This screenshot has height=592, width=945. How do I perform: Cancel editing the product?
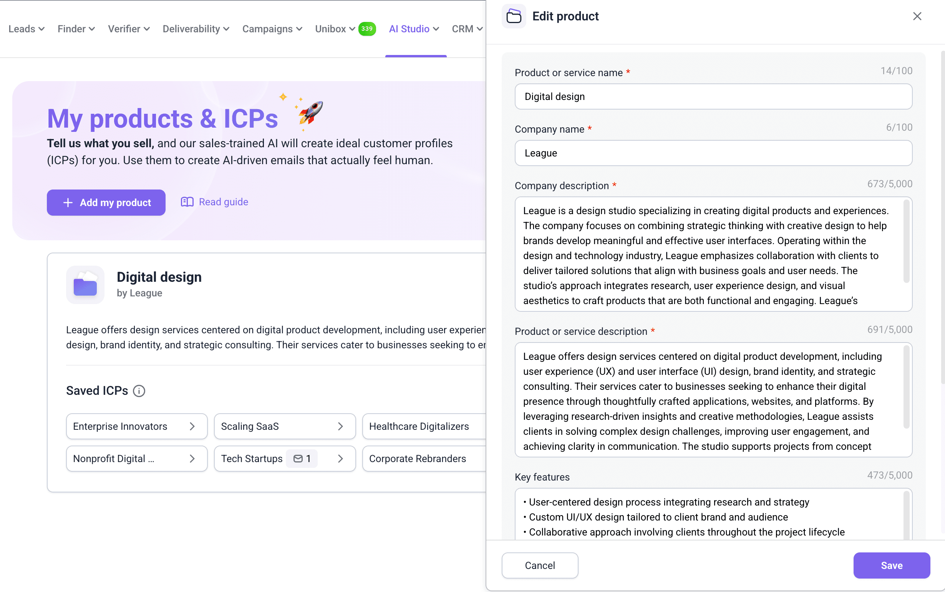[539, 565]
